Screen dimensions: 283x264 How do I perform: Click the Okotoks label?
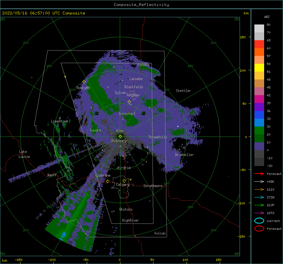(x=126, y=209)
